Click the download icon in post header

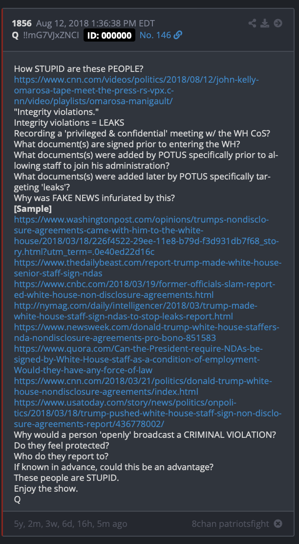(x=265, y=23)
